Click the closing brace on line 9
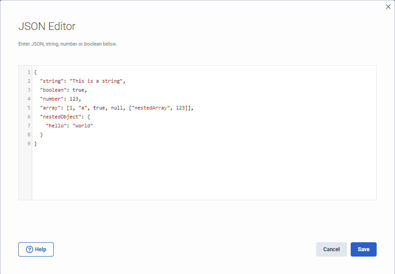The height and width of the screenshot is (274, 395). (x=35, y=143)
